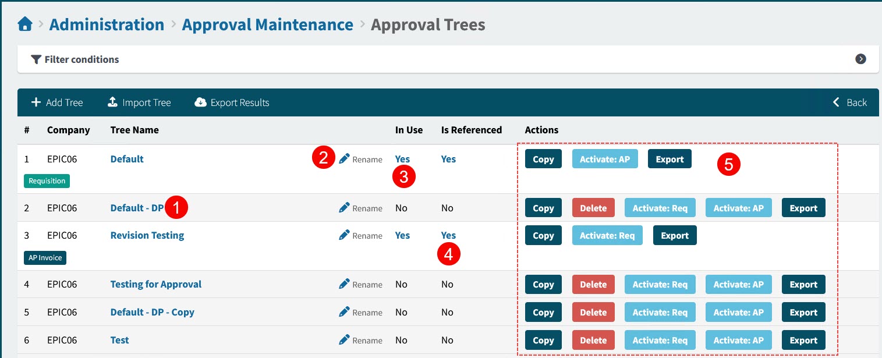Copy the Default tree
The image size is (882, 358).
point(543,159)
